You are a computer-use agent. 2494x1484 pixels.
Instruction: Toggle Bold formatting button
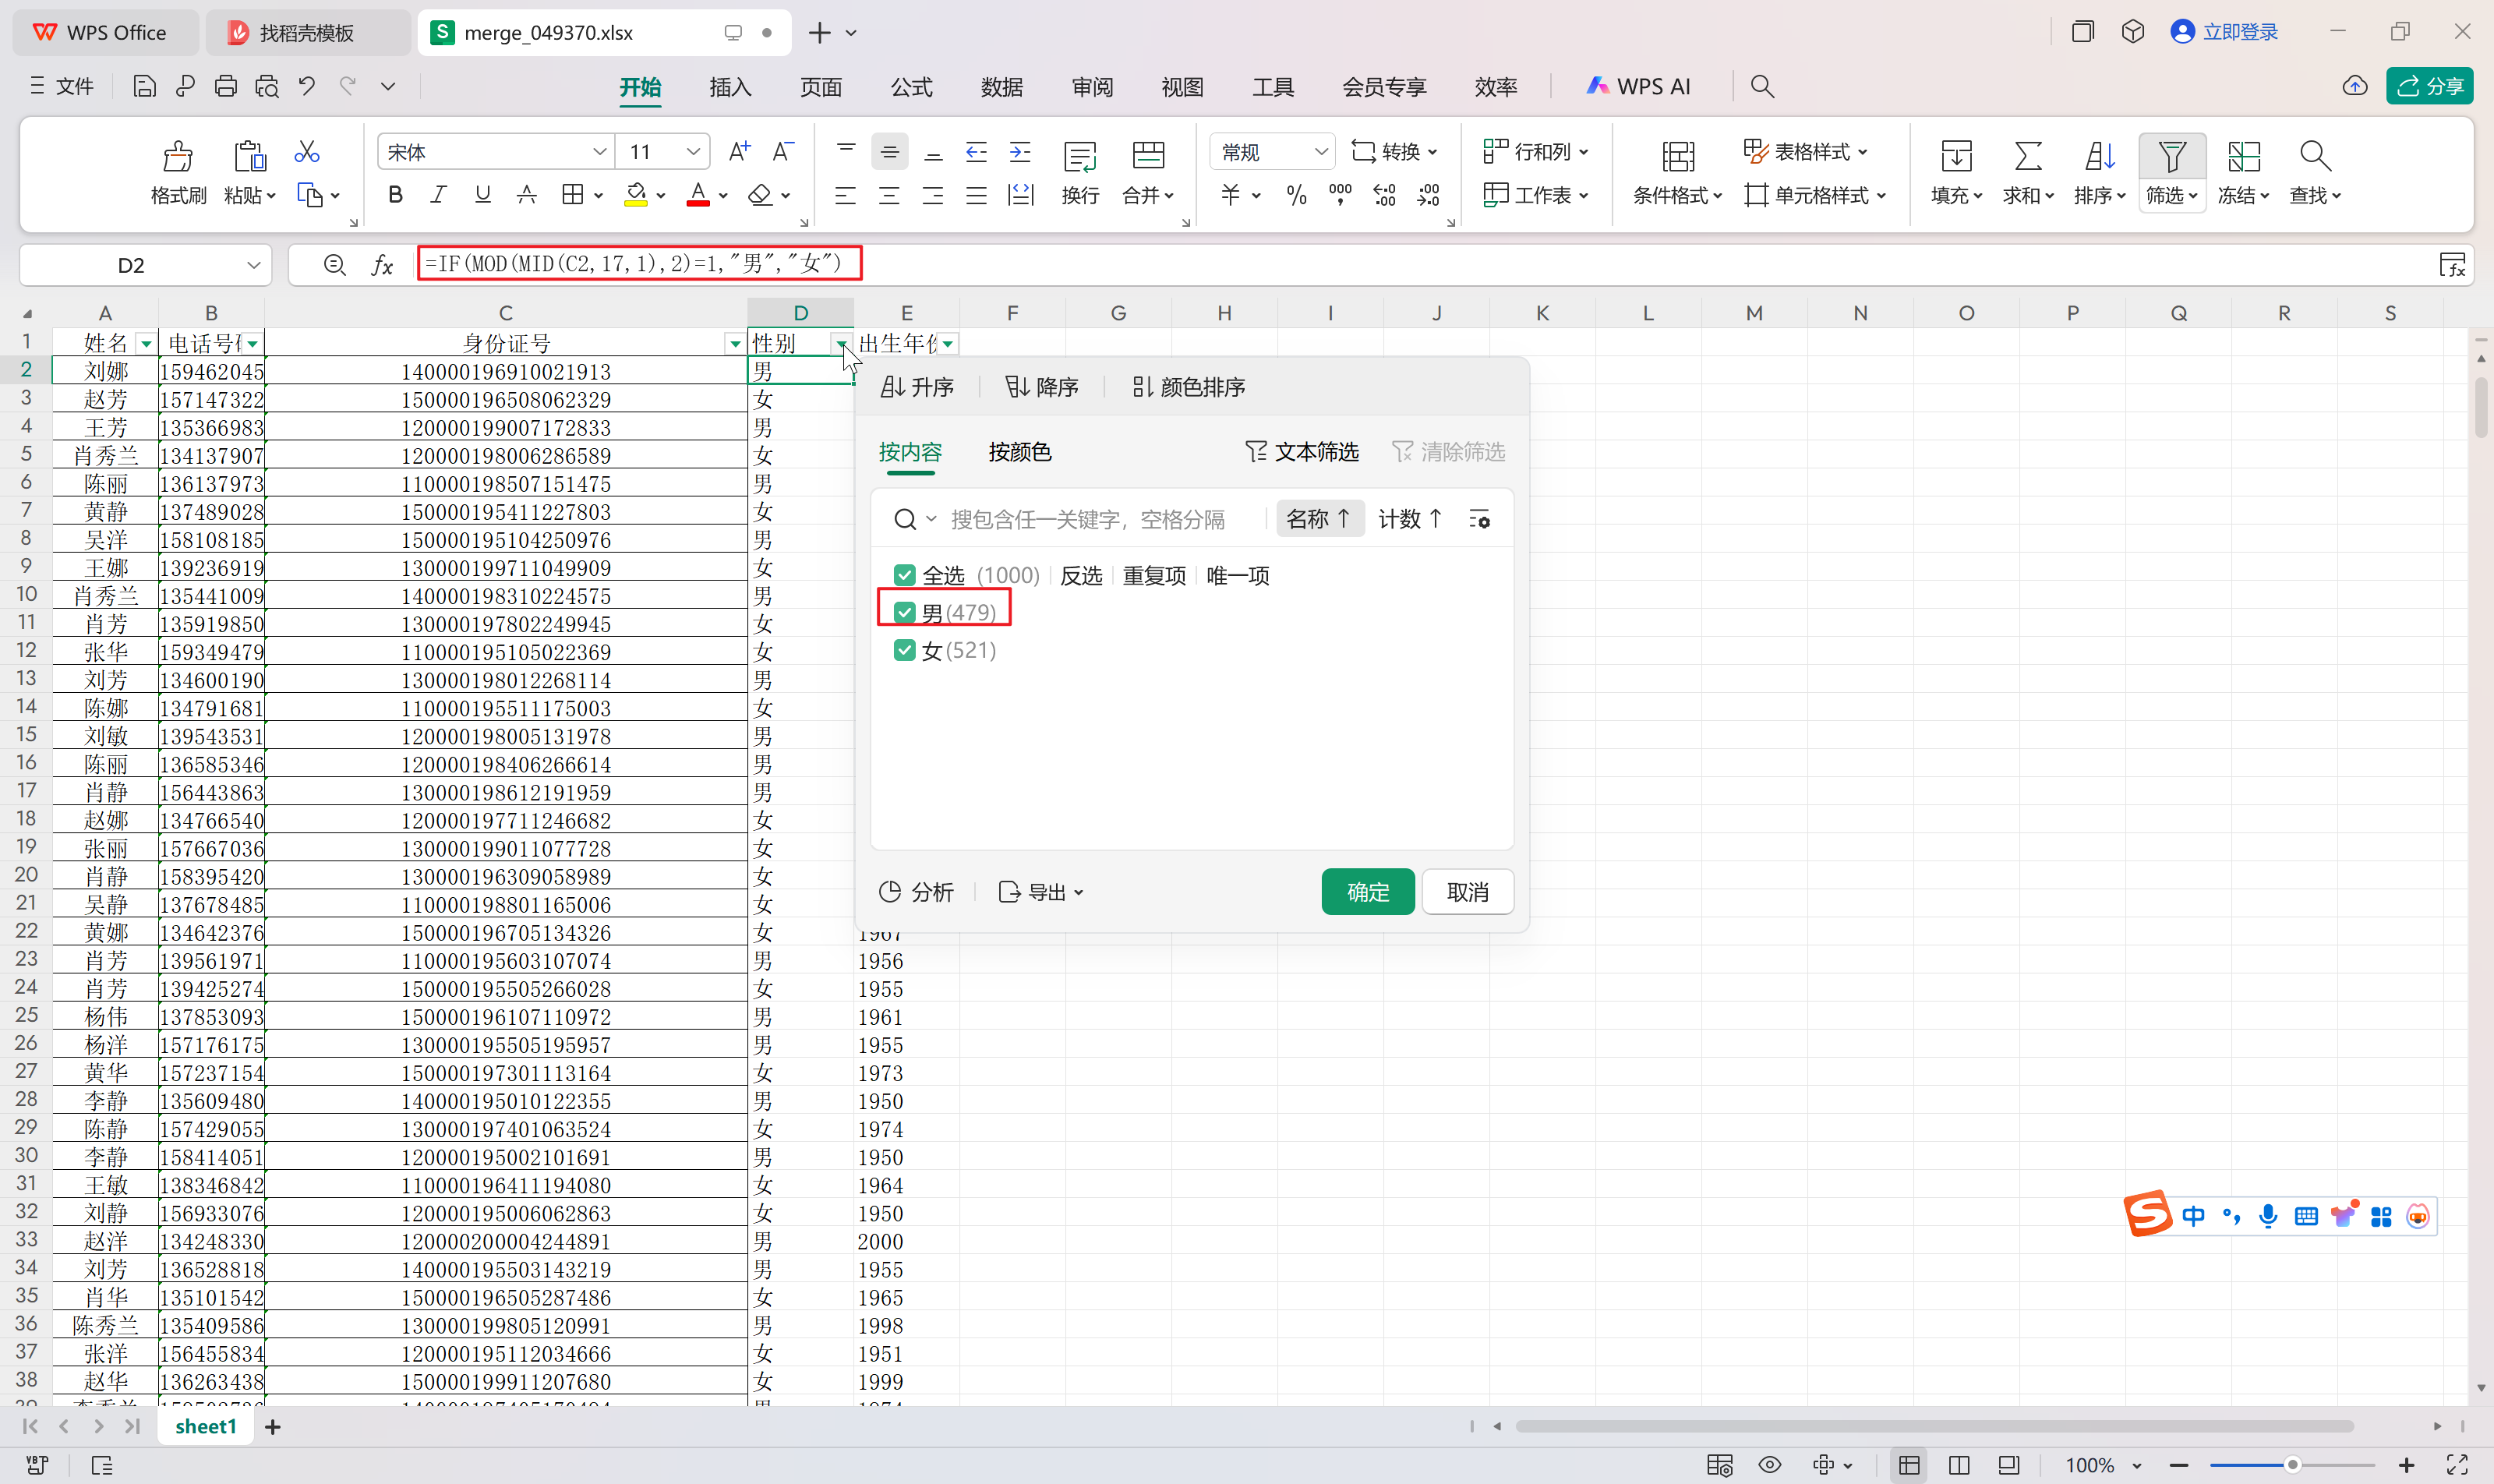395,195
